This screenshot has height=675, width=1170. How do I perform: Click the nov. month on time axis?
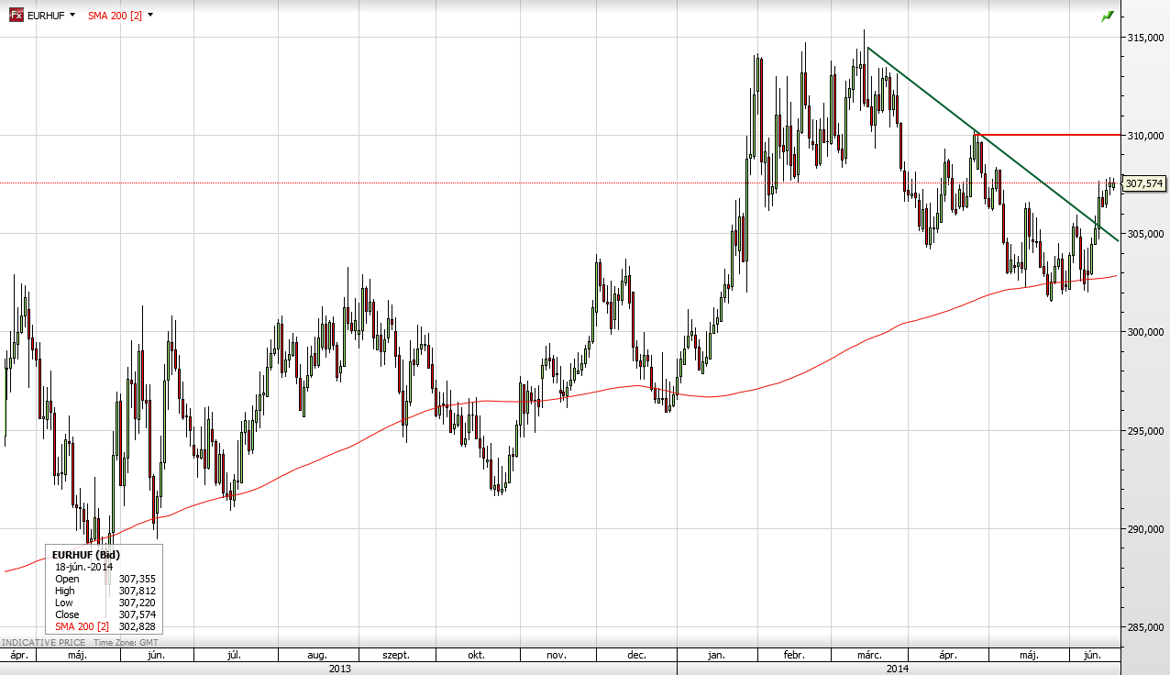point(556,656)
